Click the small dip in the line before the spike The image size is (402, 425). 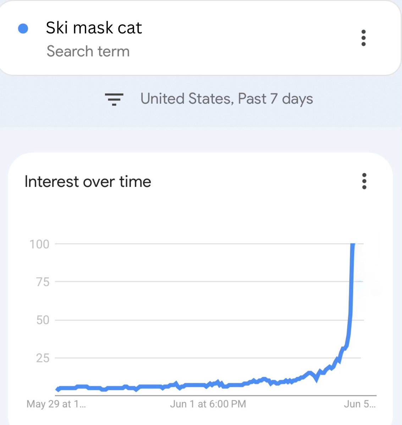point(316,379)
